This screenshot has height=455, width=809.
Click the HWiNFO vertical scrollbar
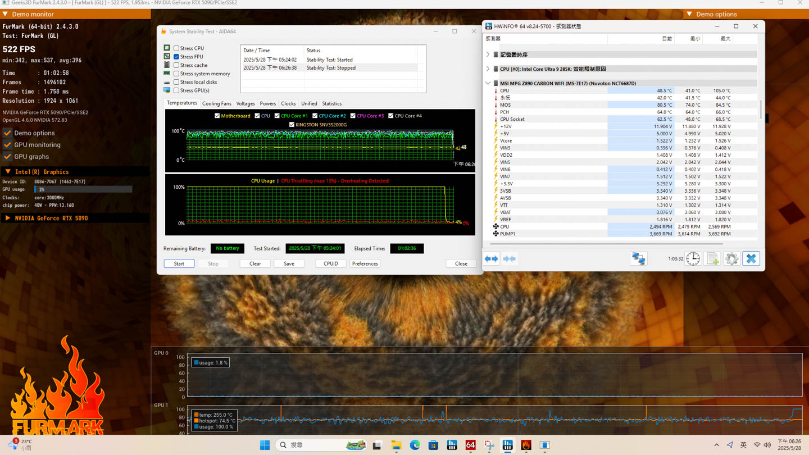tap(761, 110)
